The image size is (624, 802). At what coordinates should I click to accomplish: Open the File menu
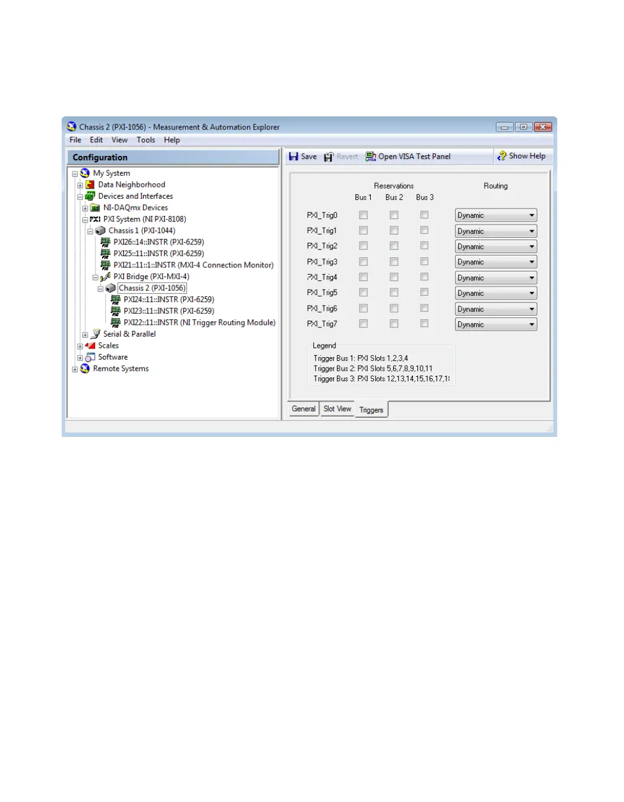pos(76,140)
